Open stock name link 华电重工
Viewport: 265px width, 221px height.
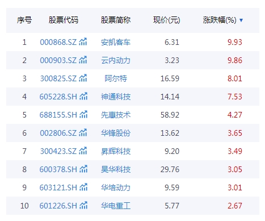click(116, 206)
